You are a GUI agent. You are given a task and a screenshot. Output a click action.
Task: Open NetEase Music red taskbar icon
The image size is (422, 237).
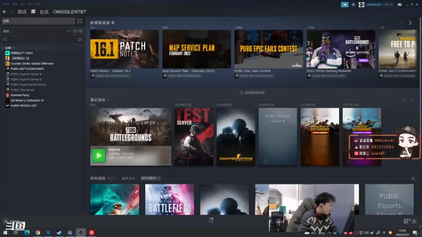coord(91,233)
